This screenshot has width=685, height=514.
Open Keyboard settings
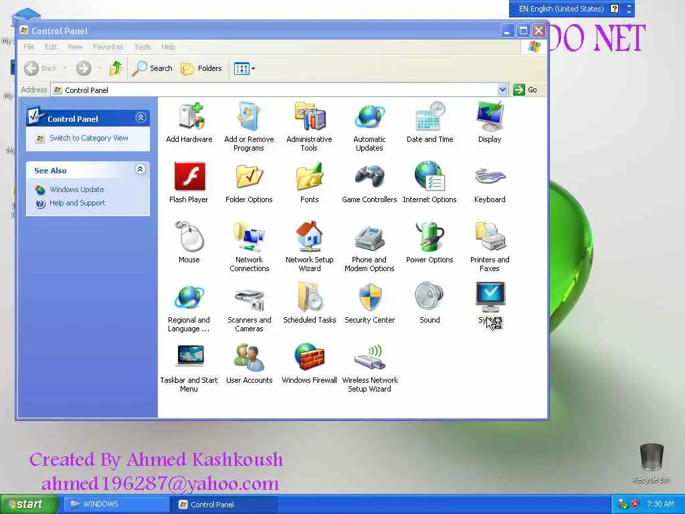(490, 183)
